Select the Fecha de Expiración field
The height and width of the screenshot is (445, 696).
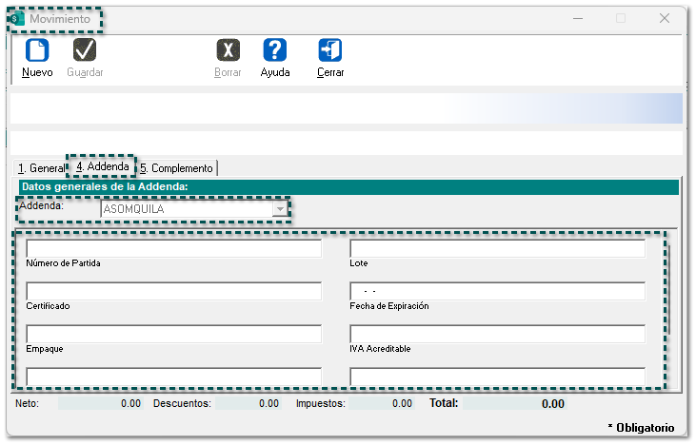(x=497, y=292)
